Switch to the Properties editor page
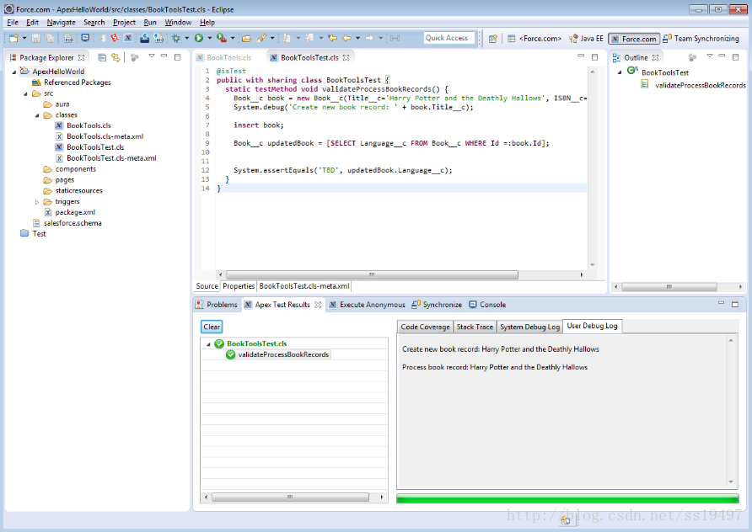 tap(239, 286)
